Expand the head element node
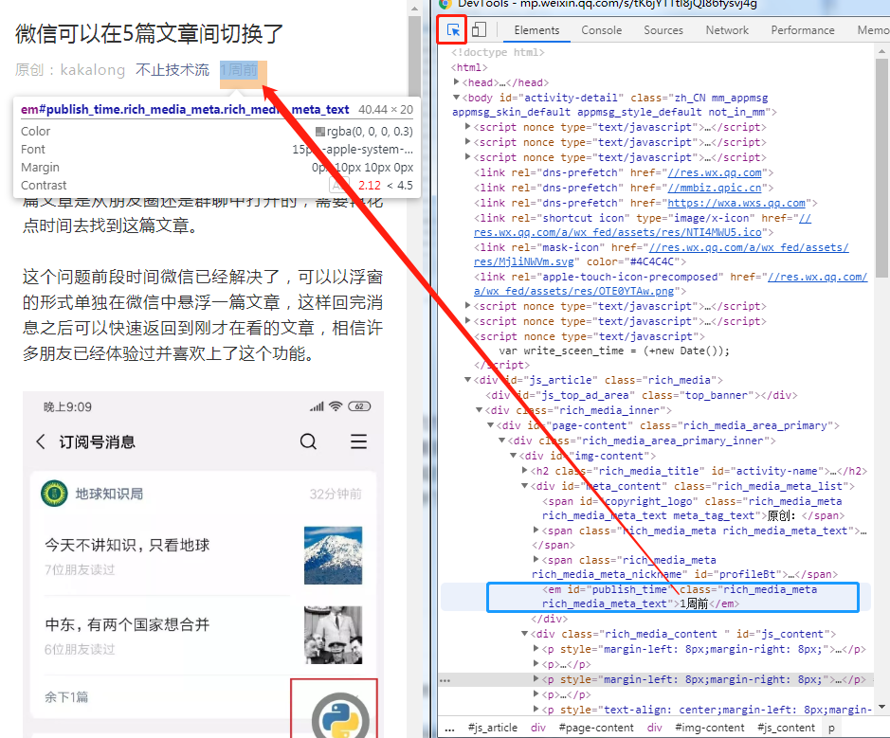 (x=456, y=82)
